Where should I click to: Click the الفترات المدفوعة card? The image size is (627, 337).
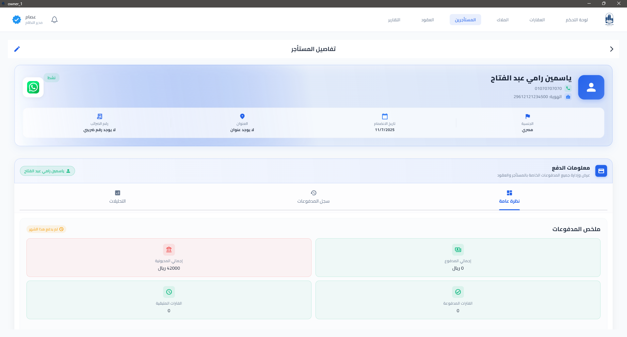click(x=458, y=300)
